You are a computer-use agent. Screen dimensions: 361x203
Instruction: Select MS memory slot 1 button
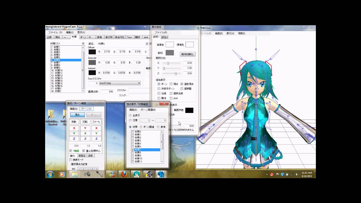(x=79, y=169)
